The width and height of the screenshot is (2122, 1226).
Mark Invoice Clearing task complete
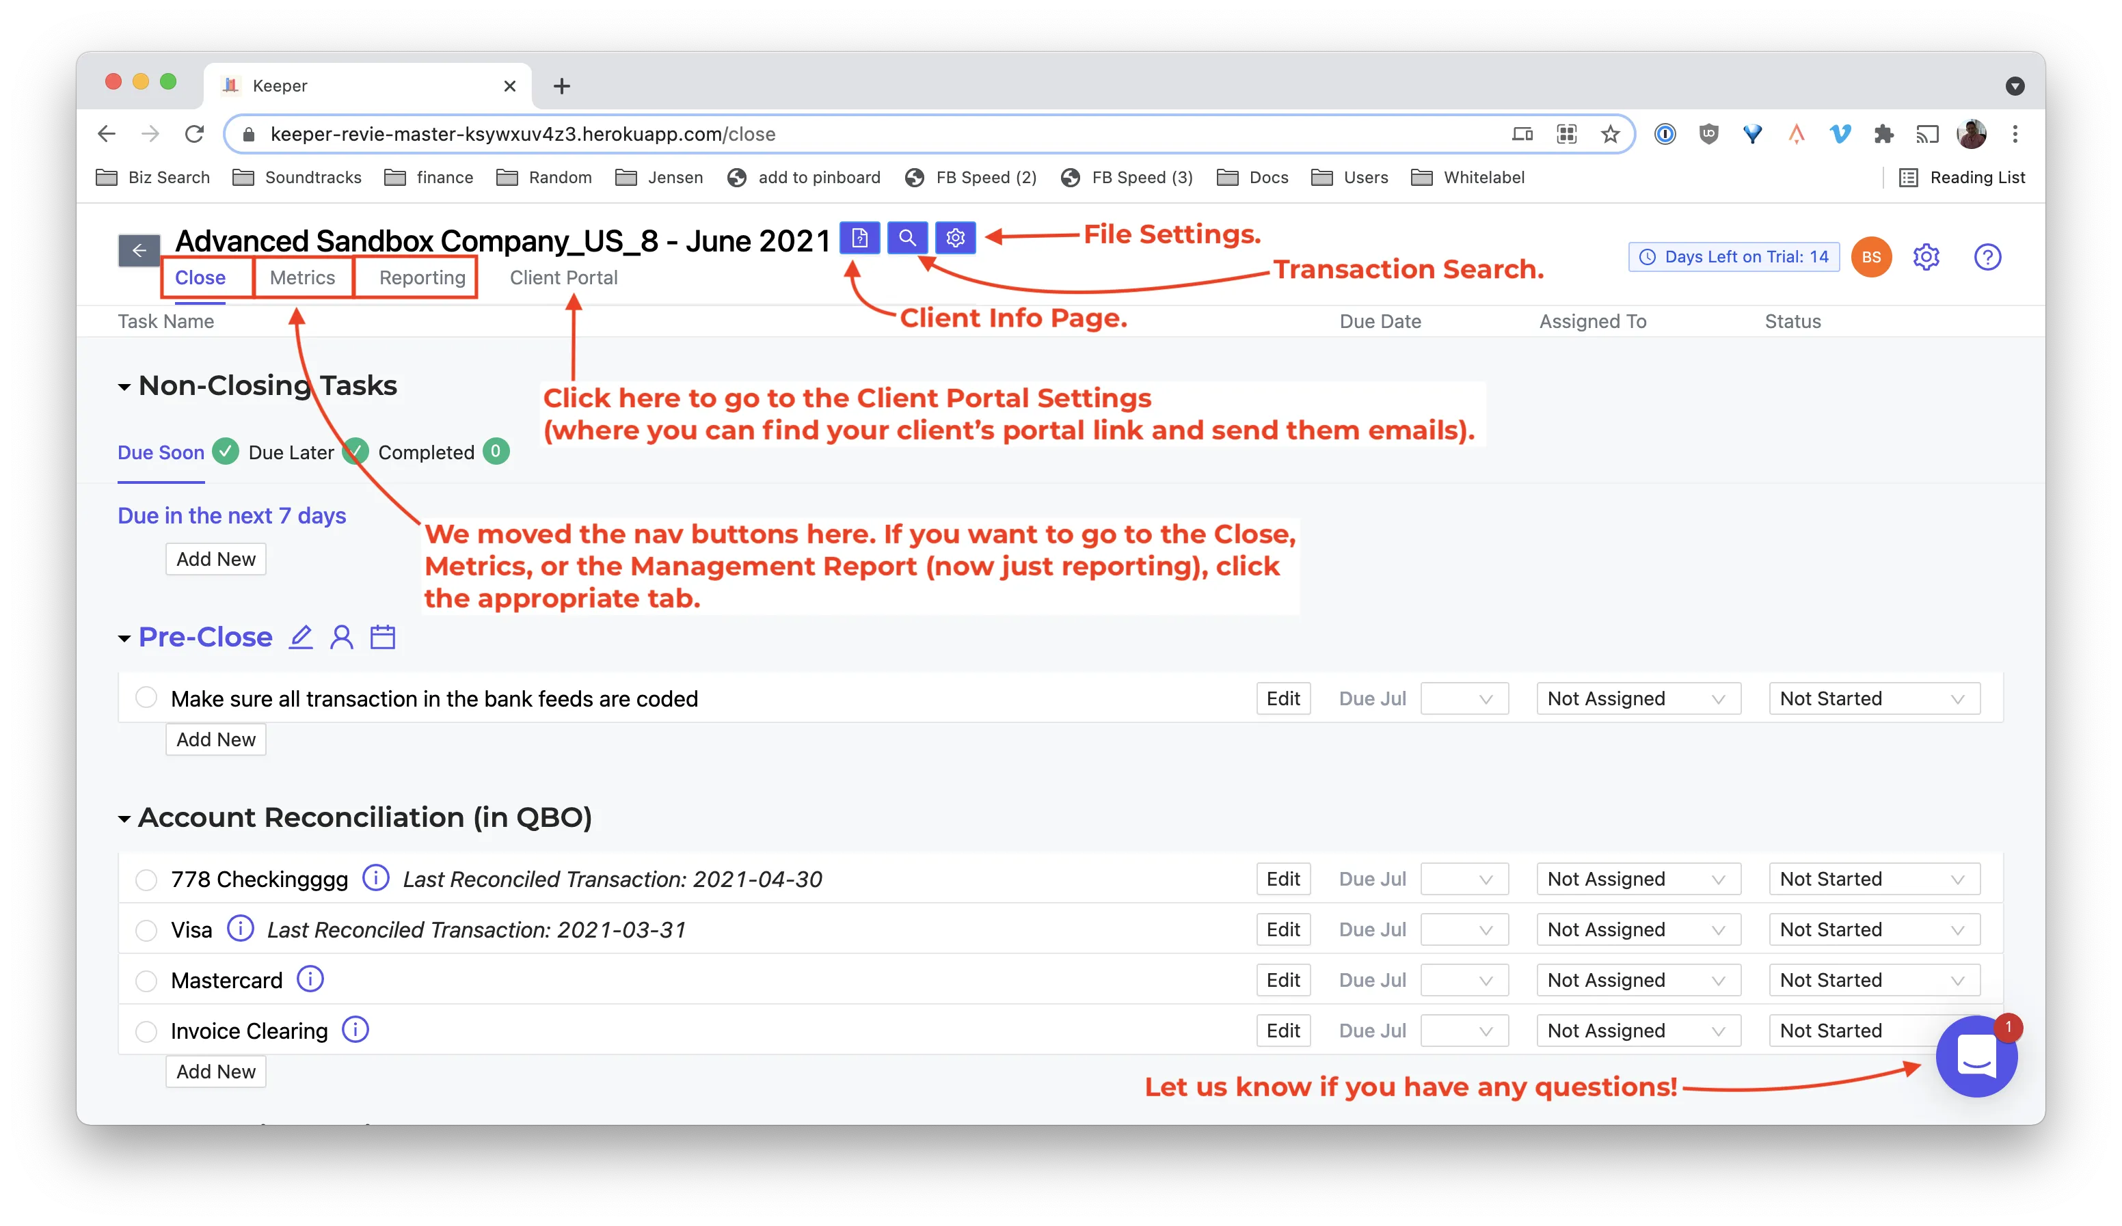coord(146,1031)
